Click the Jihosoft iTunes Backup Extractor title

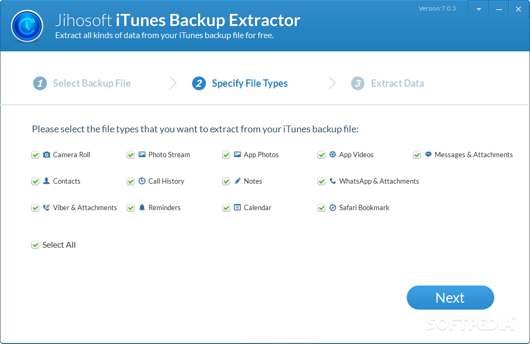[178, 20]
